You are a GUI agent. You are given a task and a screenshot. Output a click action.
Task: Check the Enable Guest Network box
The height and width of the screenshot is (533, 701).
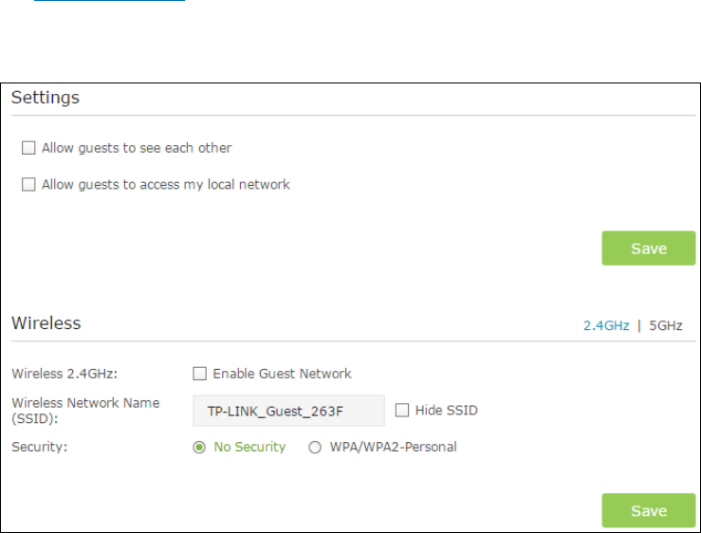point(199,374)
